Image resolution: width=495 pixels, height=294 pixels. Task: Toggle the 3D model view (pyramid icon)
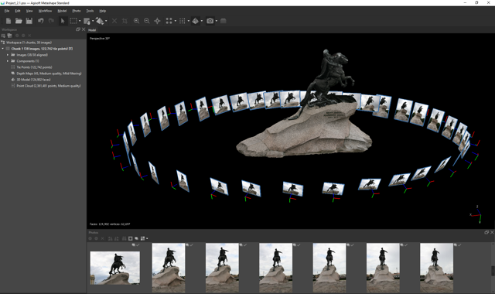[196, 21]
